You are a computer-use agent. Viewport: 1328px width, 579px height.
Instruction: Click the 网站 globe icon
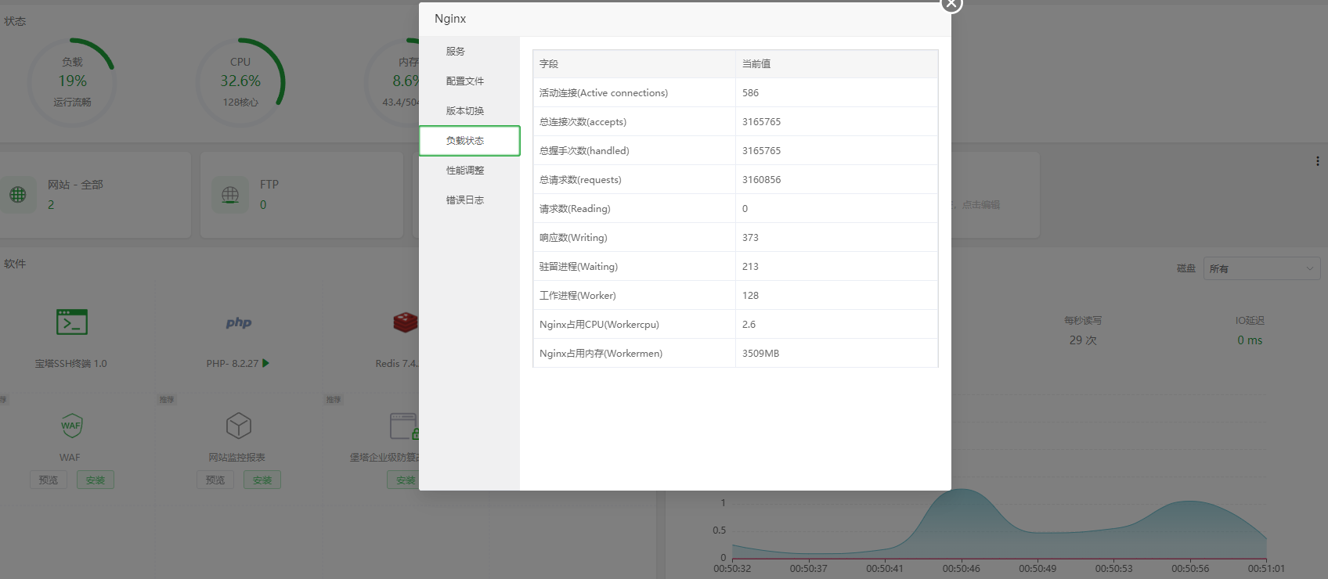click(18, 195)
